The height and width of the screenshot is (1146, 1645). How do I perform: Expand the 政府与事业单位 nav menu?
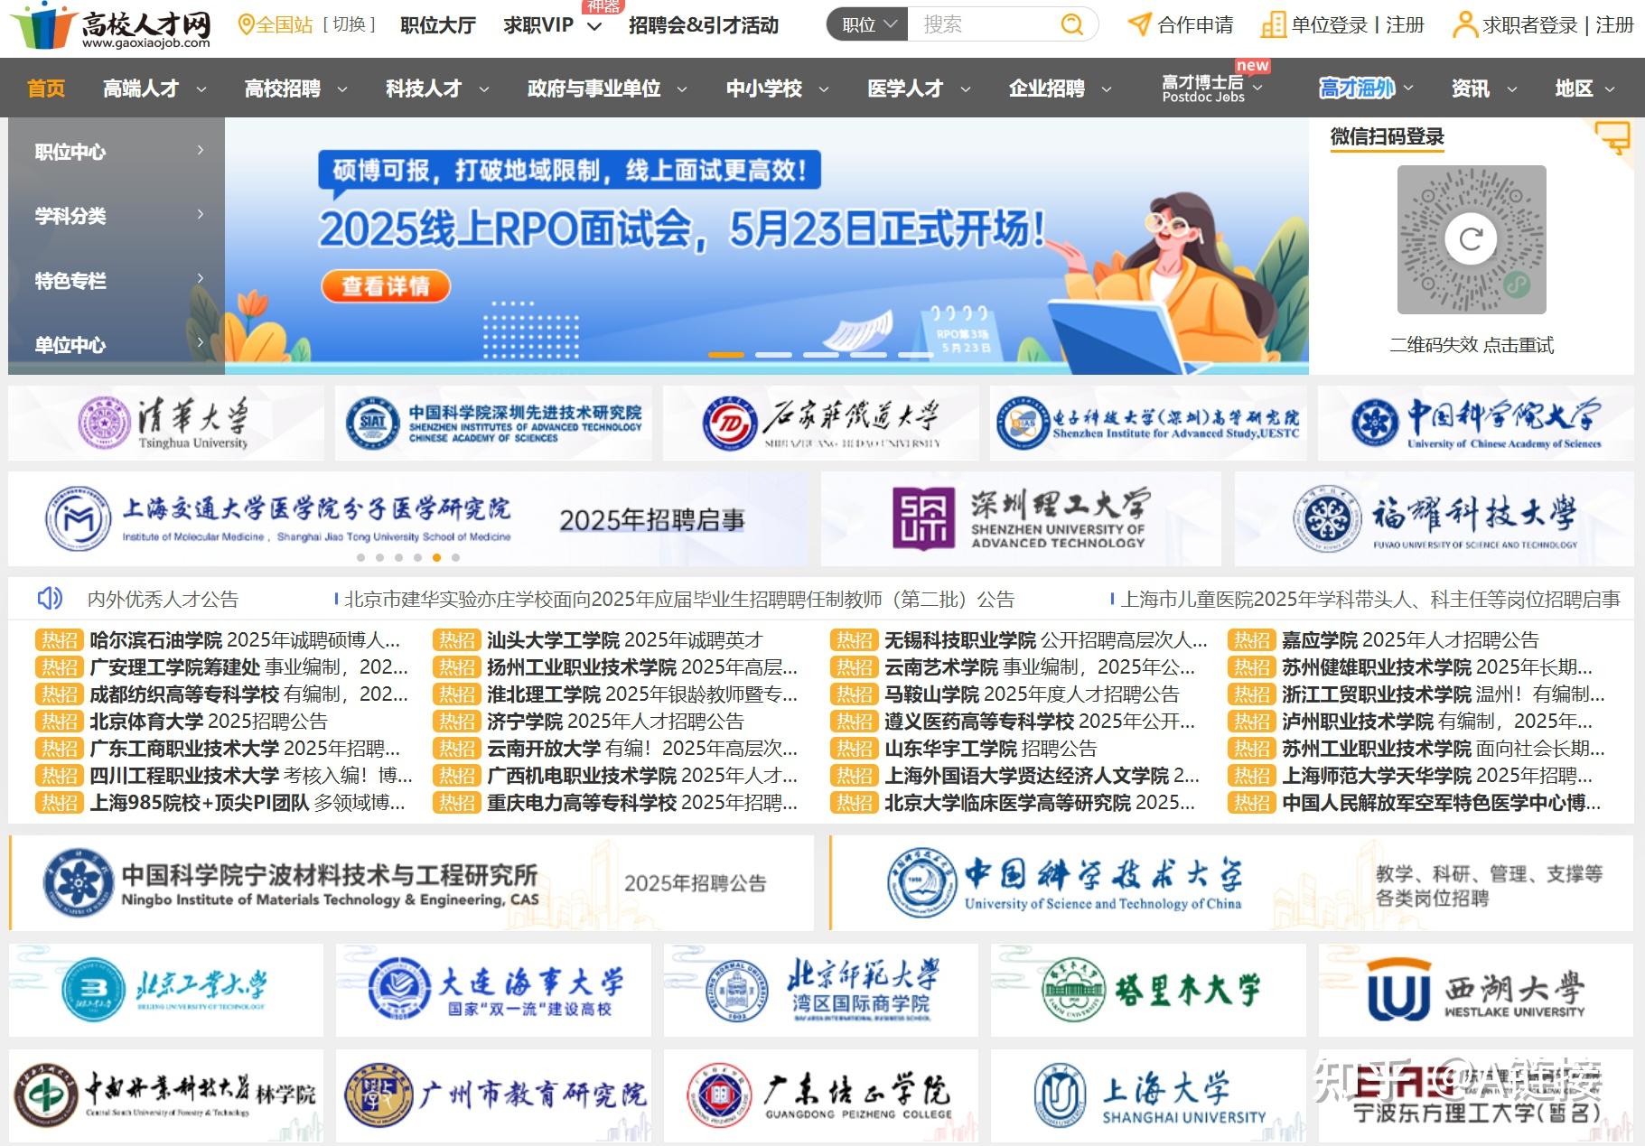coord(682,89)
